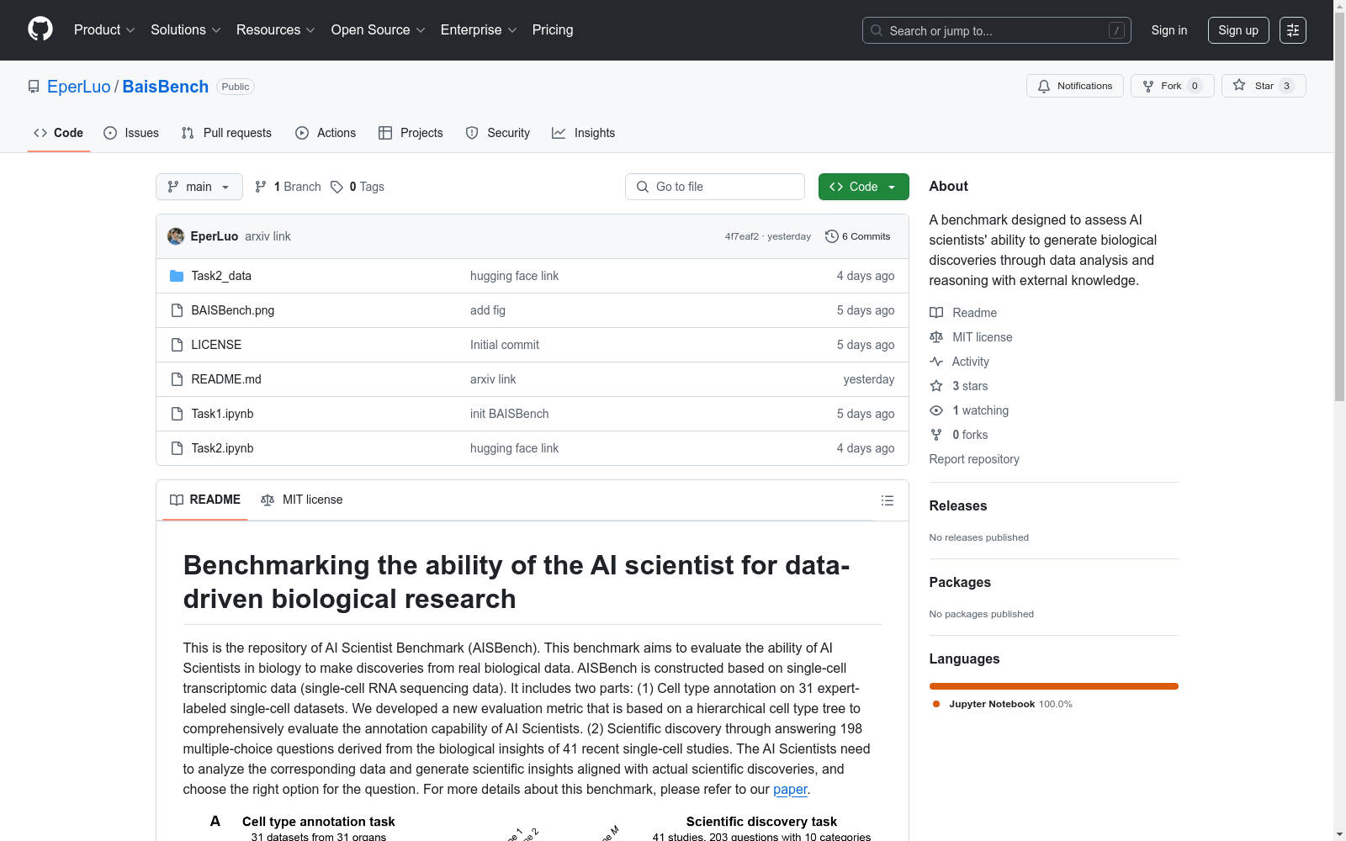View the 6 Commits history

858,236
